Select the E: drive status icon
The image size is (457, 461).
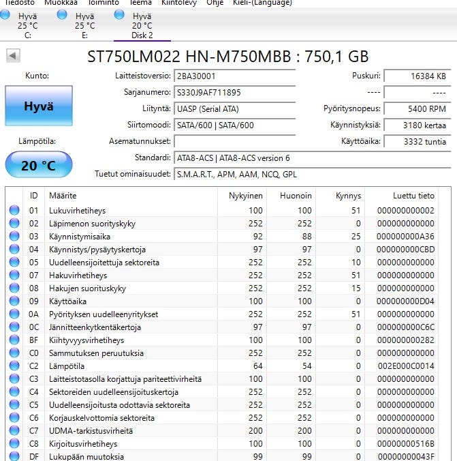(63, 14)
